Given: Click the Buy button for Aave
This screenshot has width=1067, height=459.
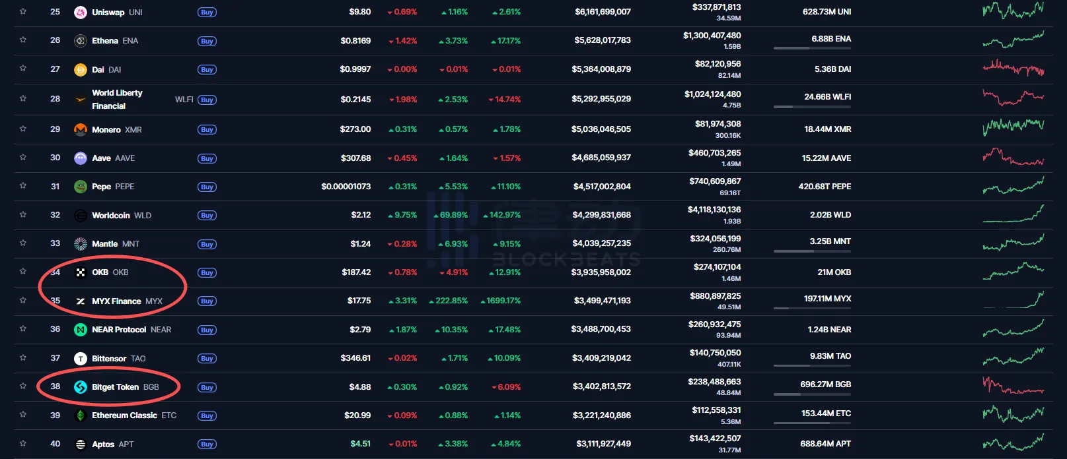Looking at the screenshot, I should (x=207, y=158).
